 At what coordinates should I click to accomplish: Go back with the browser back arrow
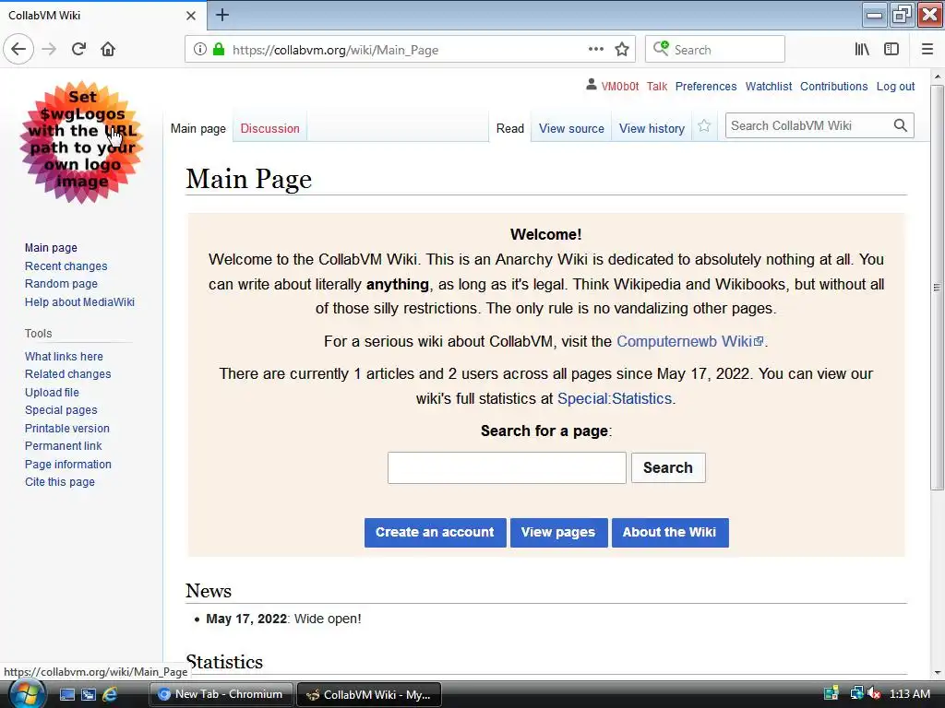(18, 49)
